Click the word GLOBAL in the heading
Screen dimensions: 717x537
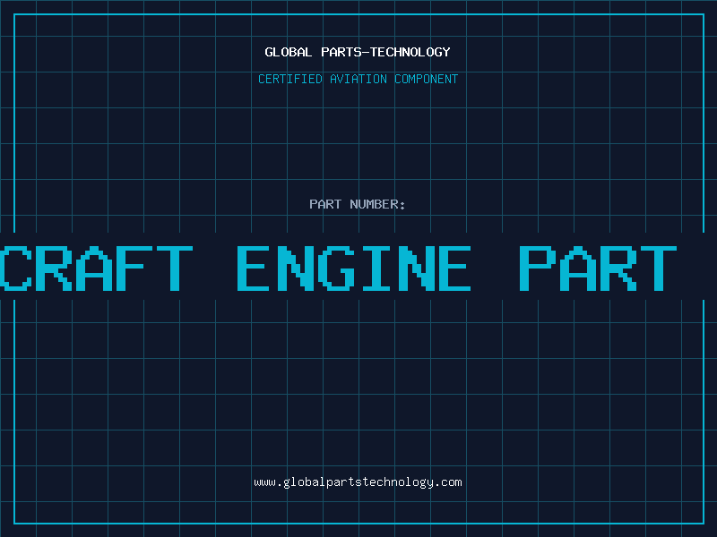tap(289, 52)
